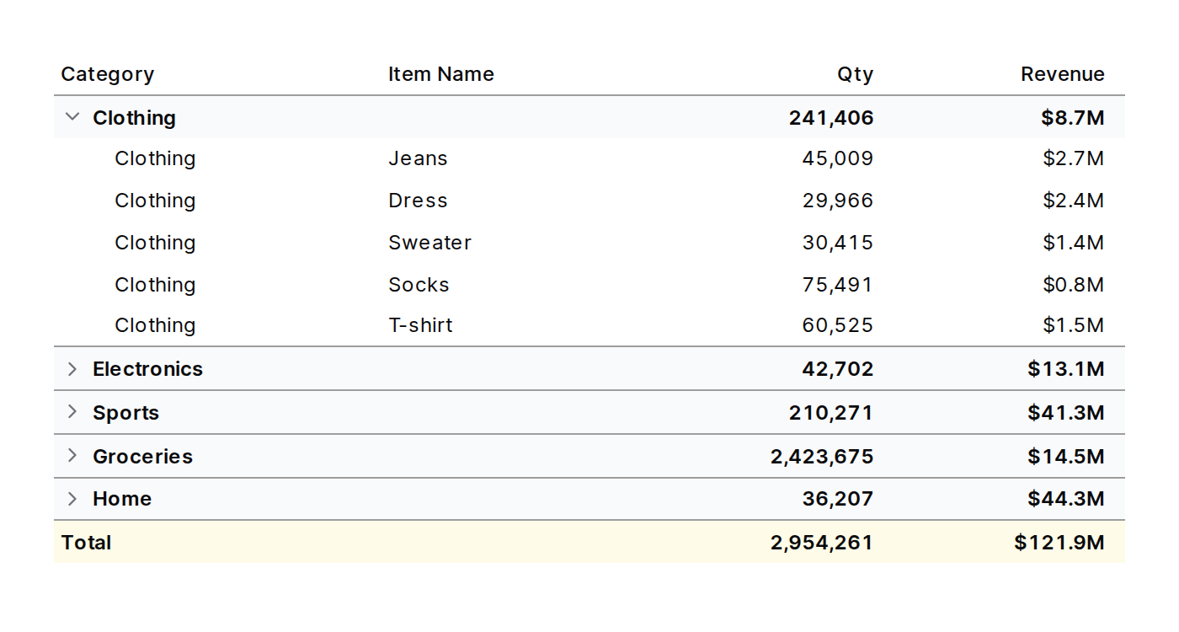Screen dimensions: 1179x632
Task: Expand the Electronics category row
Action: (72, 369)
